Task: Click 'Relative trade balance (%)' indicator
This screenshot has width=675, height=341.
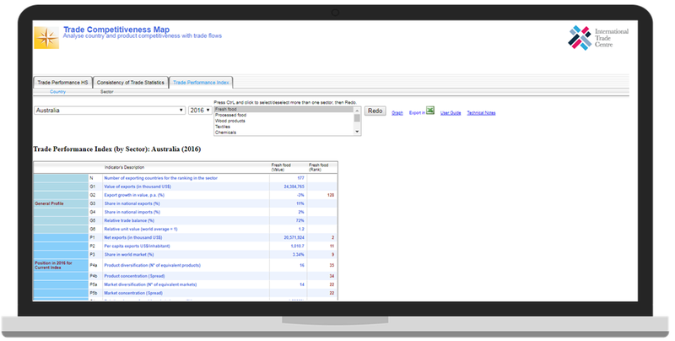Action: 129,220
